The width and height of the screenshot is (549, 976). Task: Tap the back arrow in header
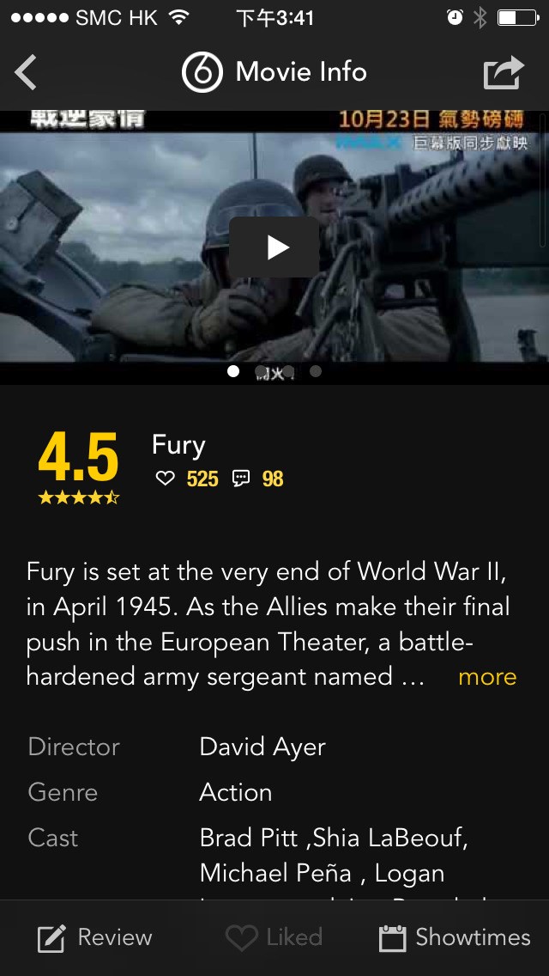tap(26, 72)
